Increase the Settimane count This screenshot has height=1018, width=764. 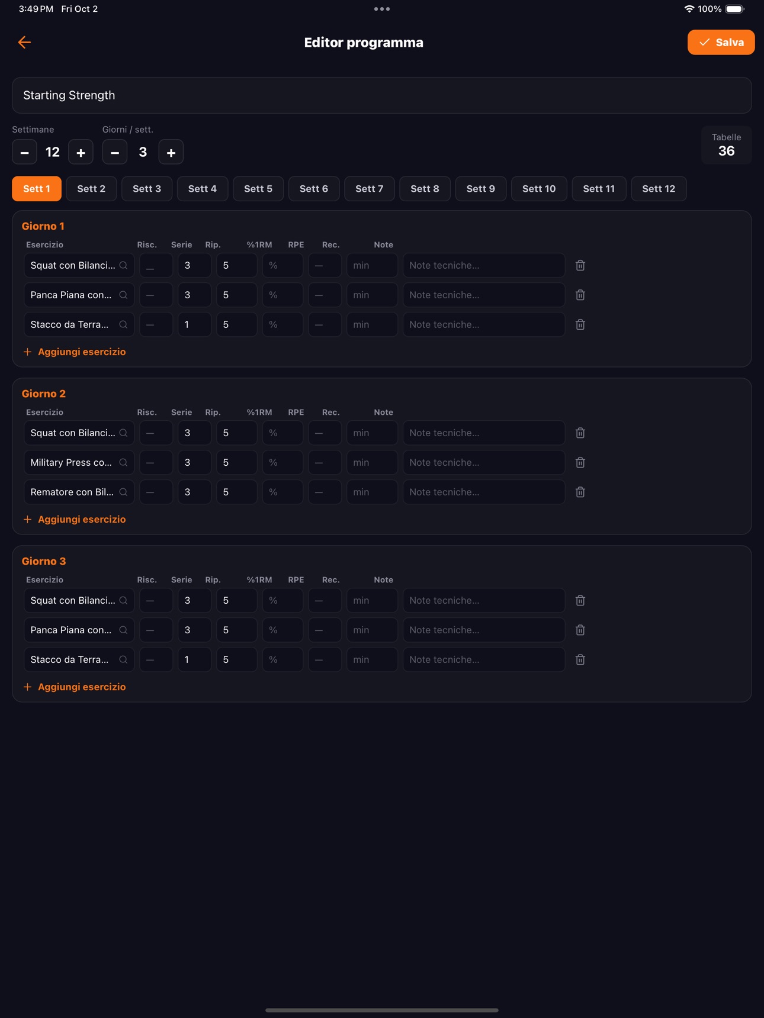[81, 152]
